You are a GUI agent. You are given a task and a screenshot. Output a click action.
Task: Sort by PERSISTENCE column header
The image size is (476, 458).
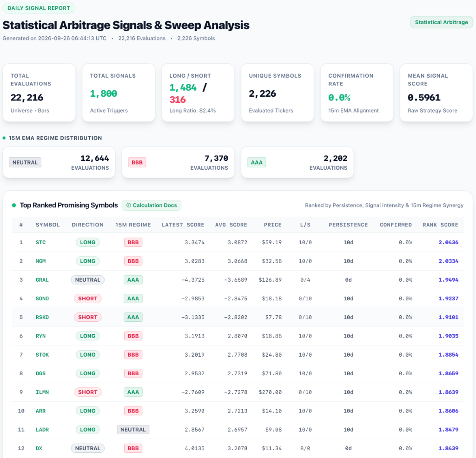[348, 225]
